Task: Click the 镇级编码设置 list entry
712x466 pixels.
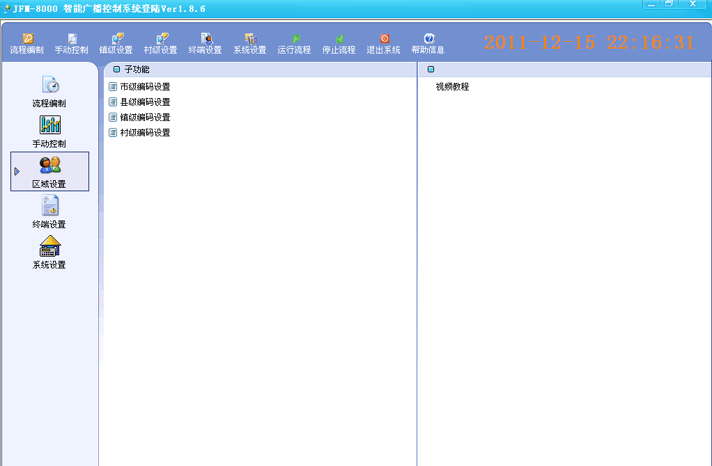Action: tap(145, 118)
